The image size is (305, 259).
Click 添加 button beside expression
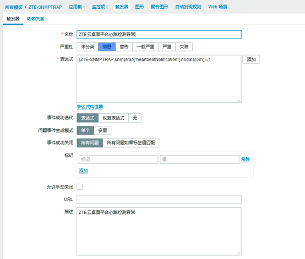point(251,59)
